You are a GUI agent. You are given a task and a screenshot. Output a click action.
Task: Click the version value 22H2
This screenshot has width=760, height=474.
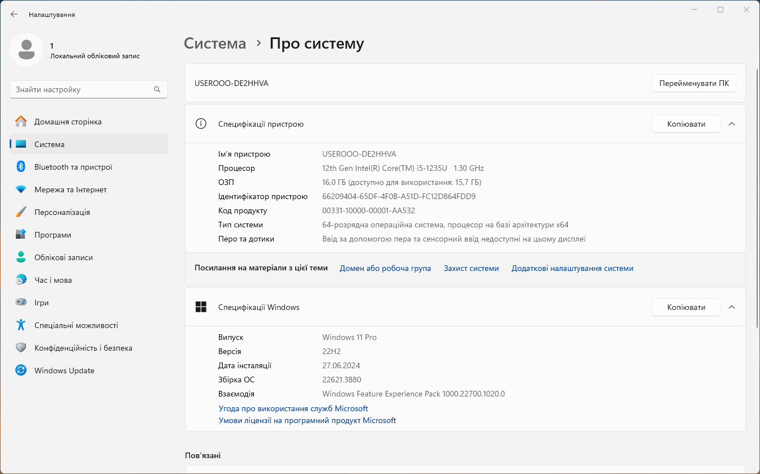click(x=331, y=351)
